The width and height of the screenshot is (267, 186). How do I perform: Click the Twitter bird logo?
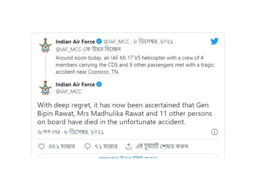pos(214,41)
